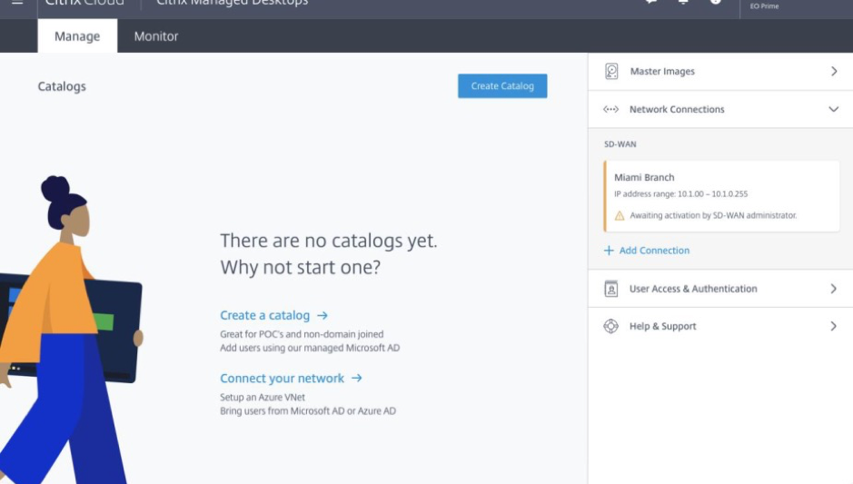Expand the Master Images section chevron
Screen dimensions: 853x484
pyautogui.click(x=834, y=71)
